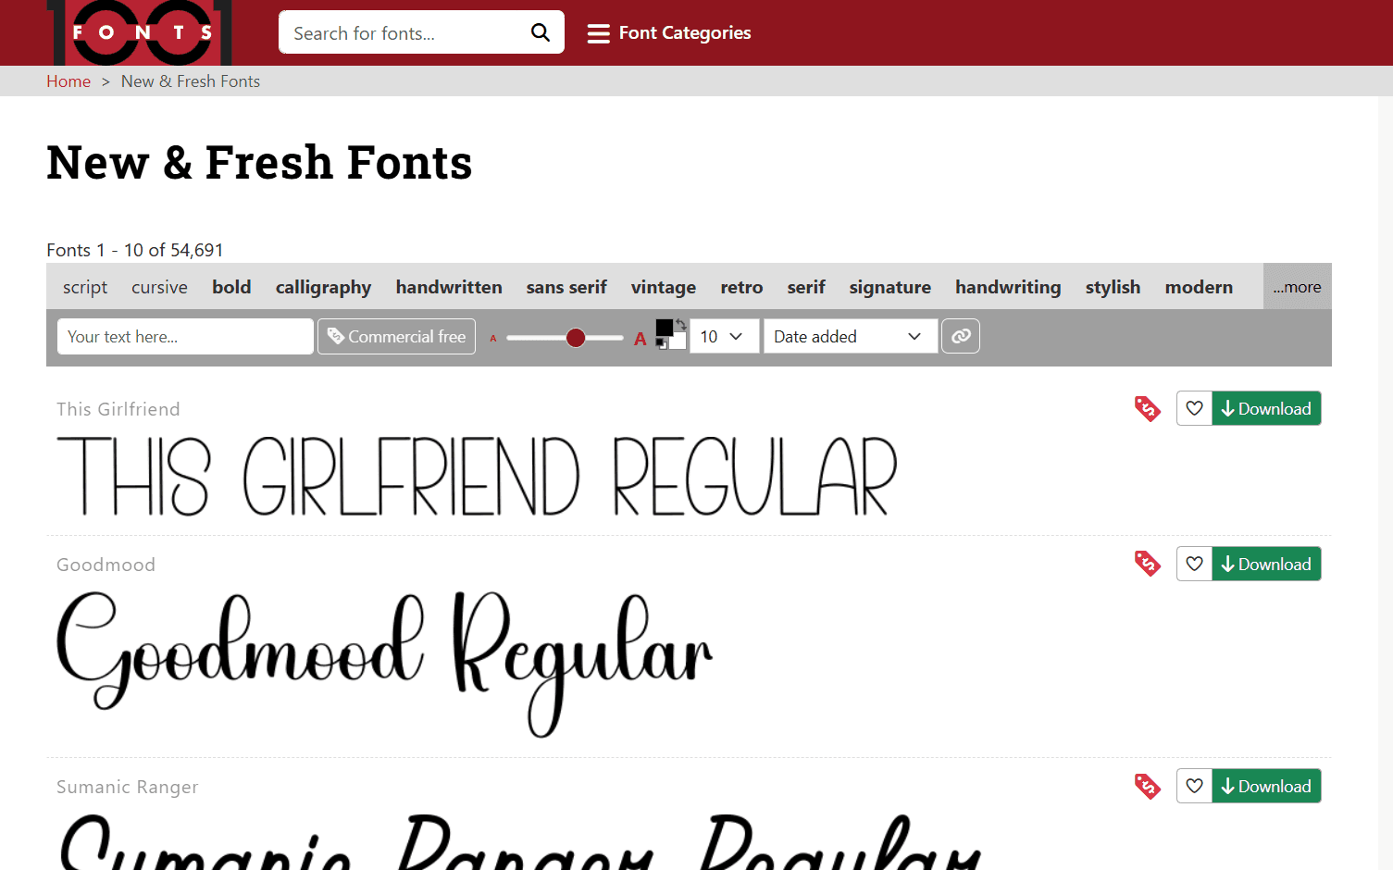The image size is (1393, 870).
Task: Download Sumanic Ranger font
Action: (1266, 786)
